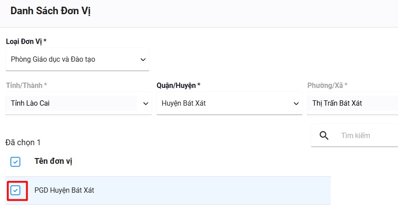
Task: Expand the Huyện Bát Xát district dropdown
Action: pyautogui.click(x=223, y=103)
